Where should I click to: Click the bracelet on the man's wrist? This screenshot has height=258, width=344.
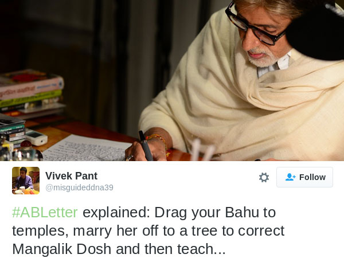pos(158,140)
